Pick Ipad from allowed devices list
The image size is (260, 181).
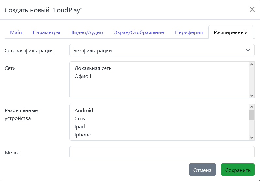pyautogui.click(x=80, y=127)
